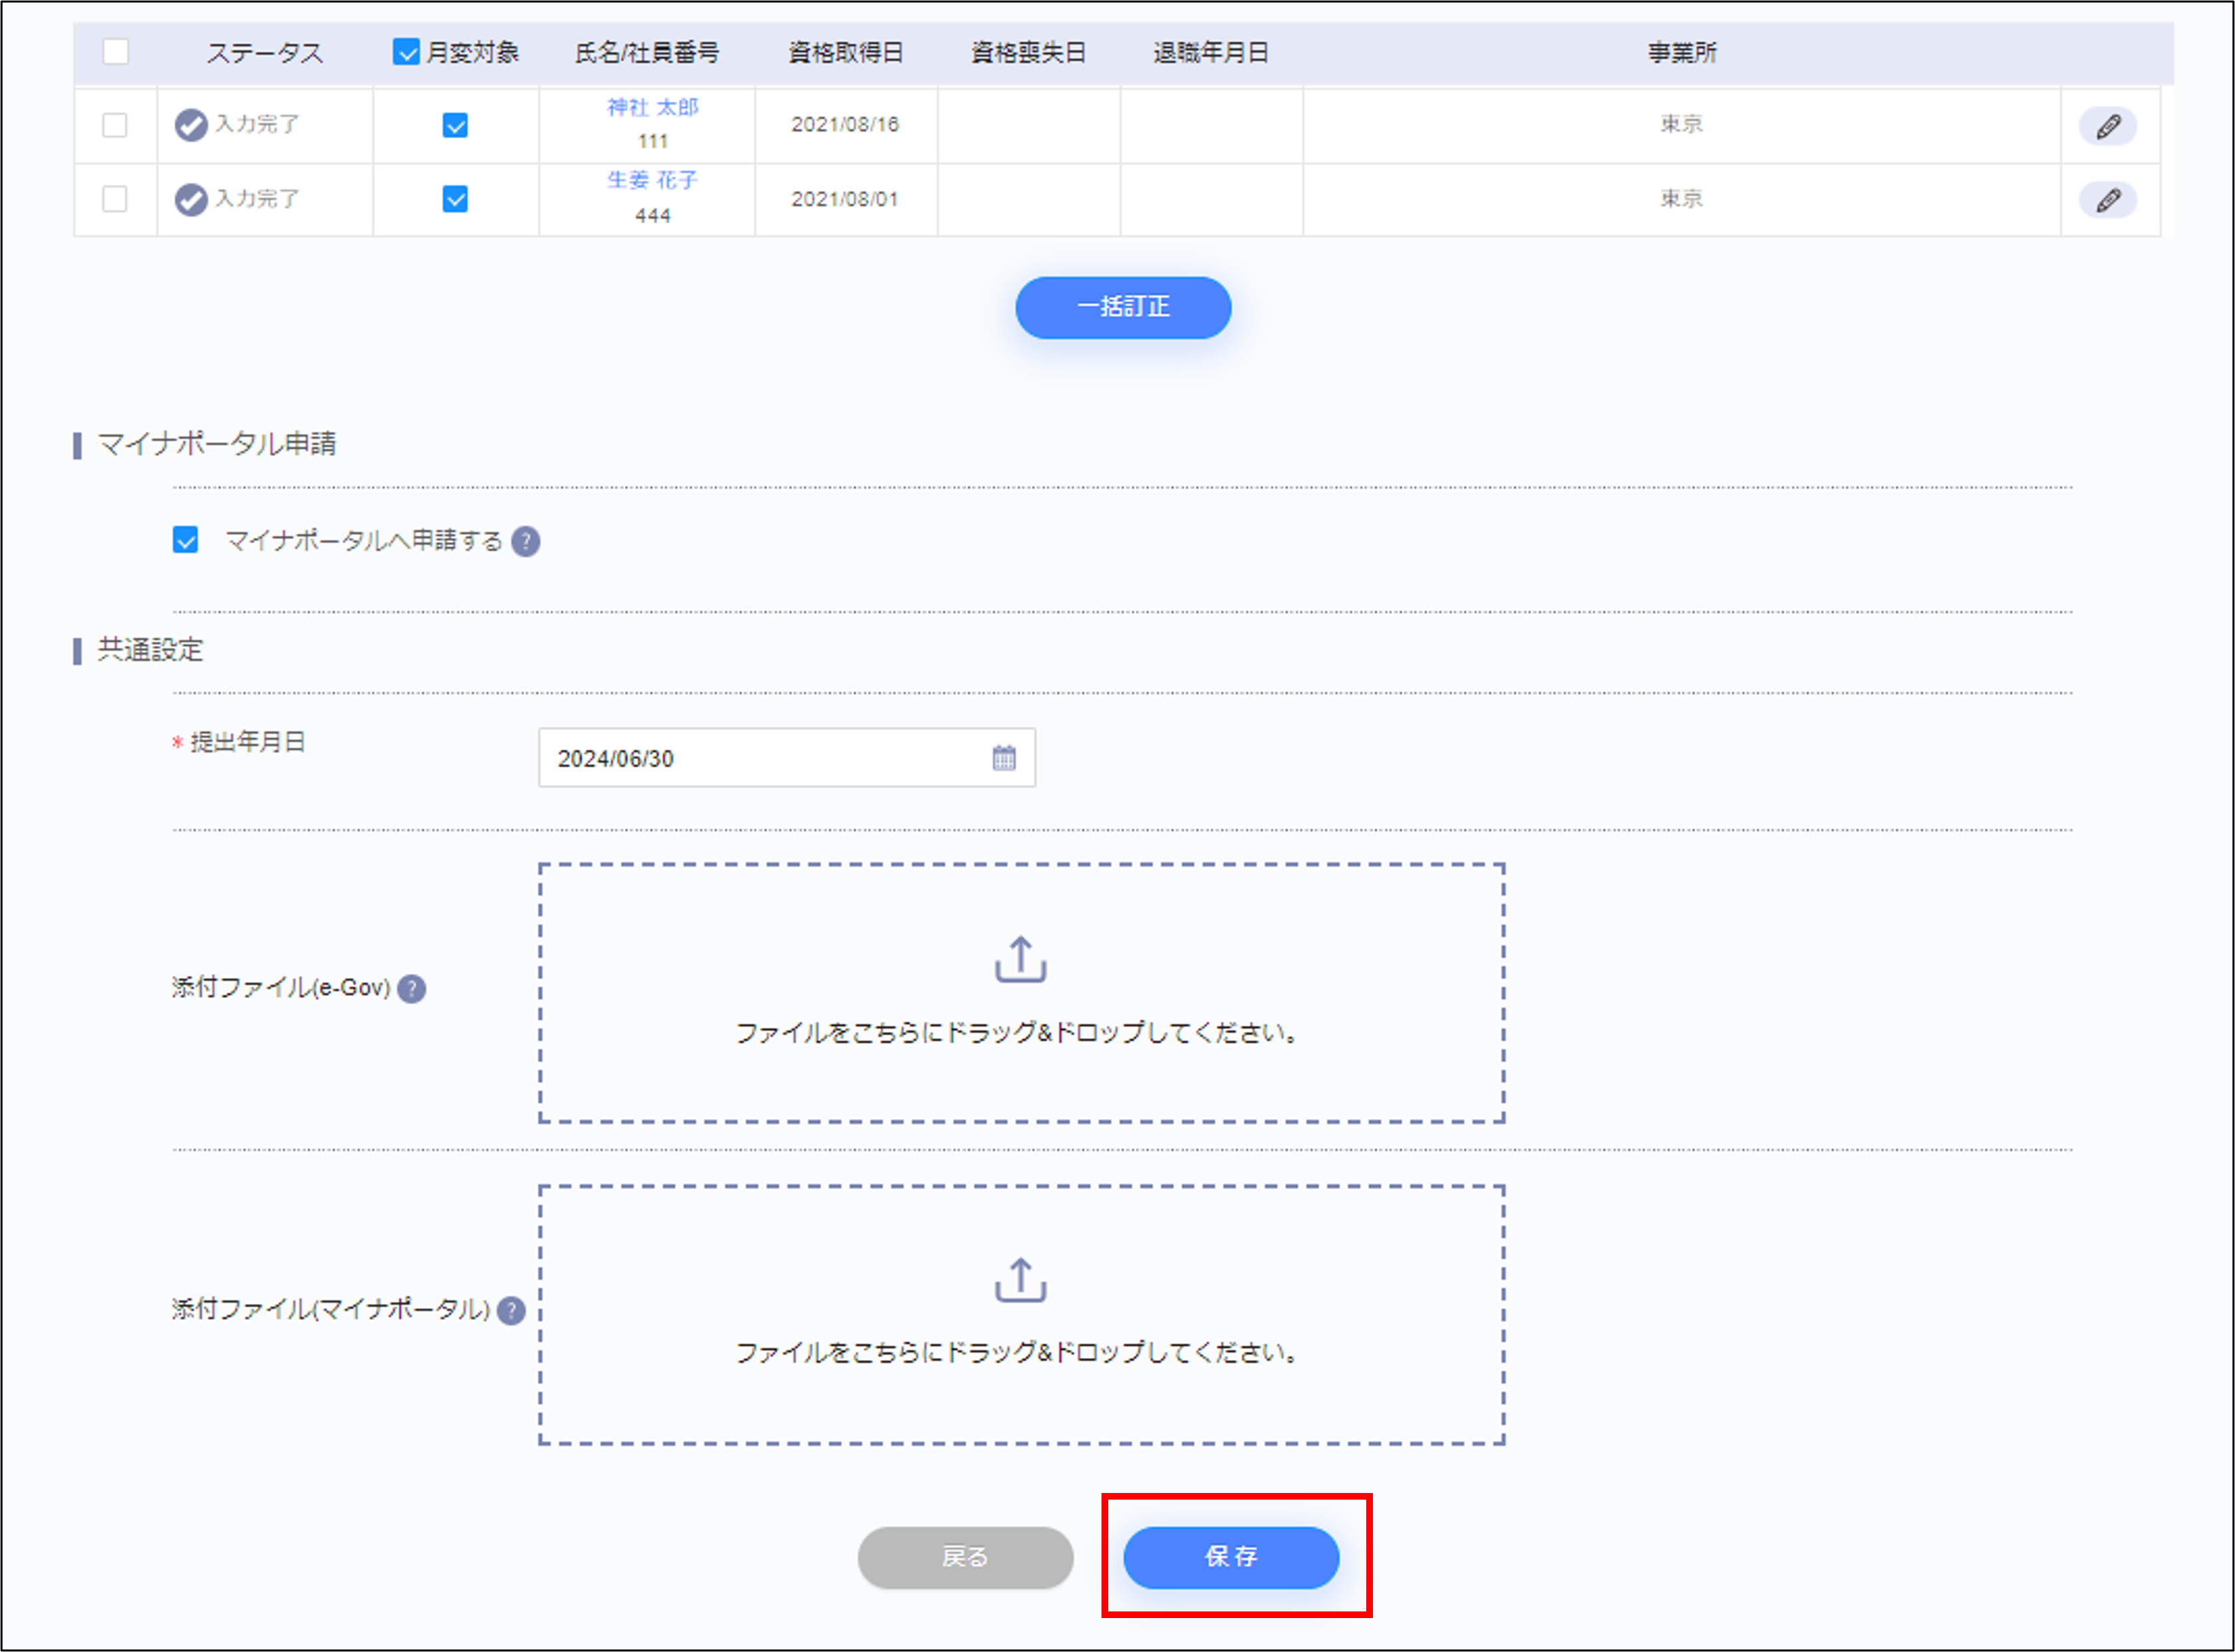This screenshot has width=2235, height=1652.
Task: Open employee link 神社 太郎
Action: [x=652, y=107]
